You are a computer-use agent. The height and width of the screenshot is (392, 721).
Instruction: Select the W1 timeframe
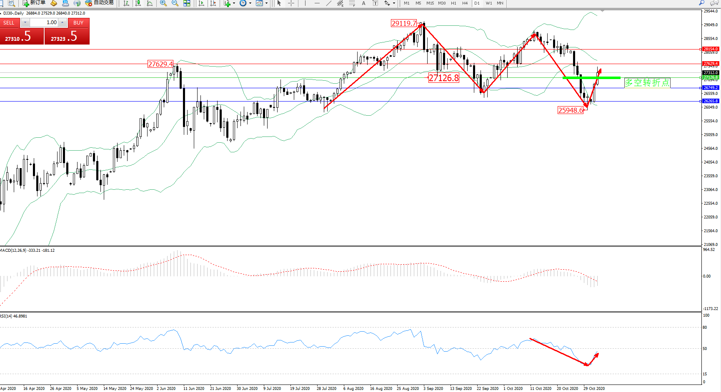[x=488, y=3]
